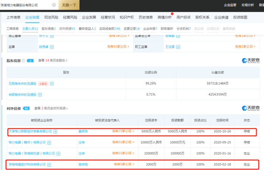
Task: Switch to the 企业族谱 tab
Action: [221, 17]
